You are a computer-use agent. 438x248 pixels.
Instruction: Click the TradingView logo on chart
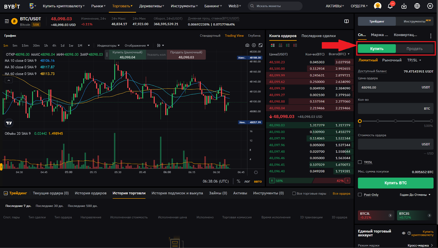click(9, 123)
